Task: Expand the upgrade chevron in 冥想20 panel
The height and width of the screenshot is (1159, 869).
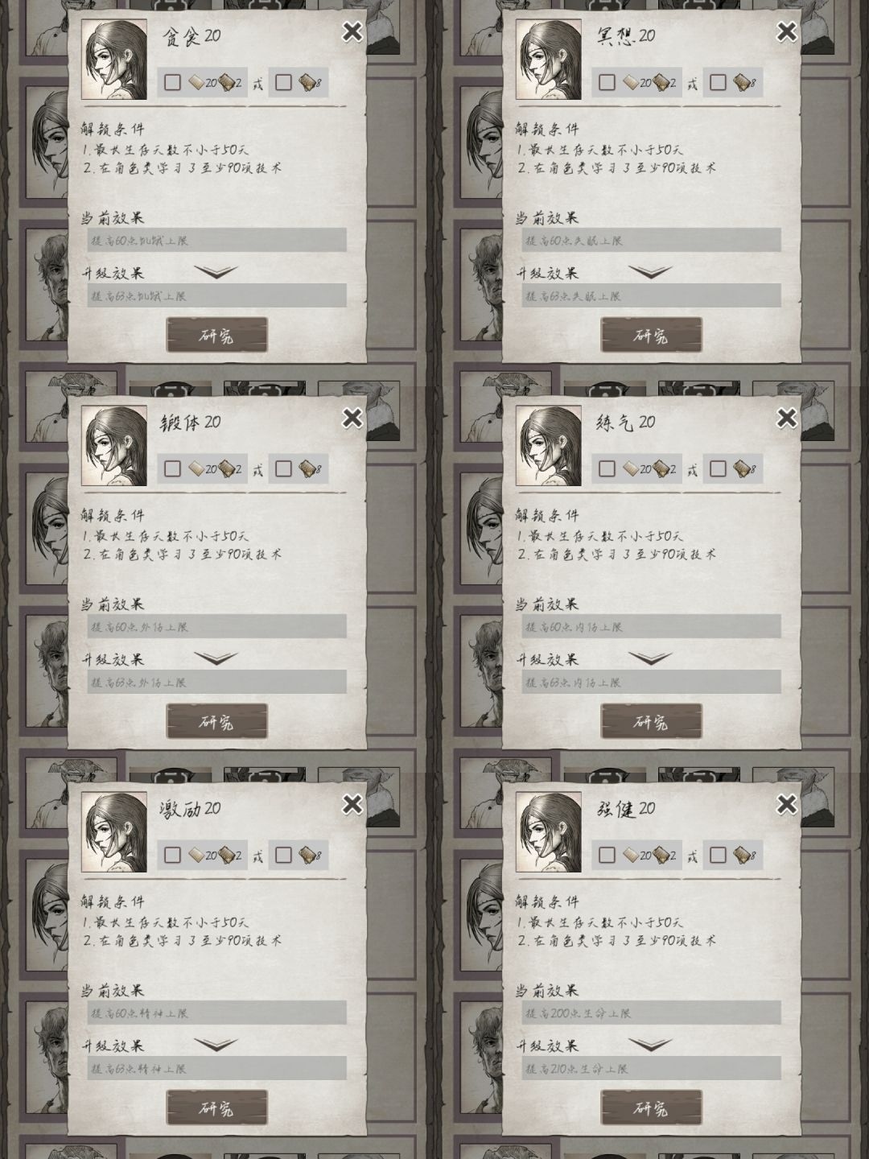Action: [650, 272]
